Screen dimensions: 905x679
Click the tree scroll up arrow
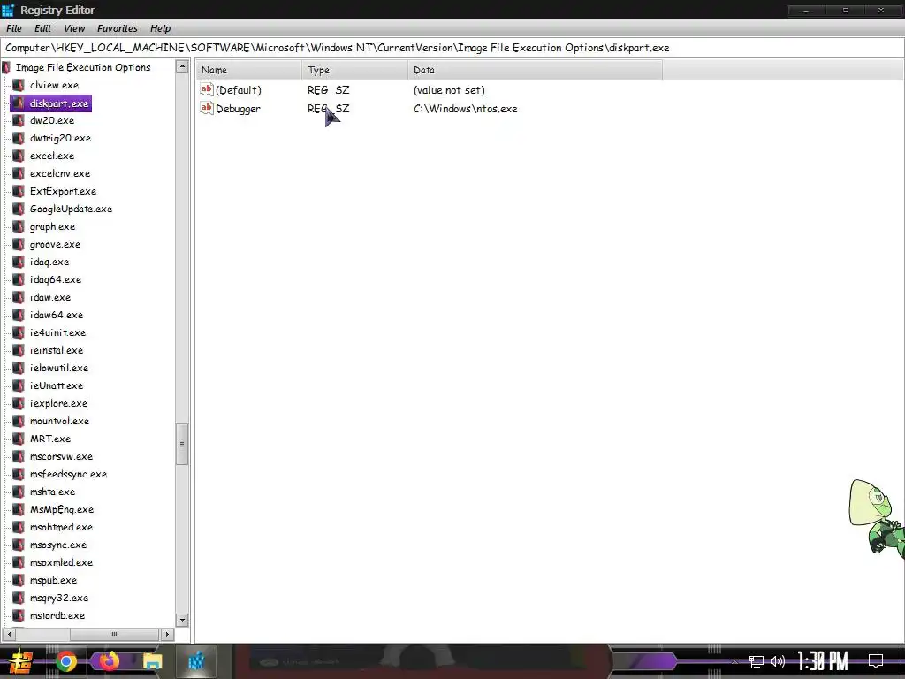tap(182, 66)
